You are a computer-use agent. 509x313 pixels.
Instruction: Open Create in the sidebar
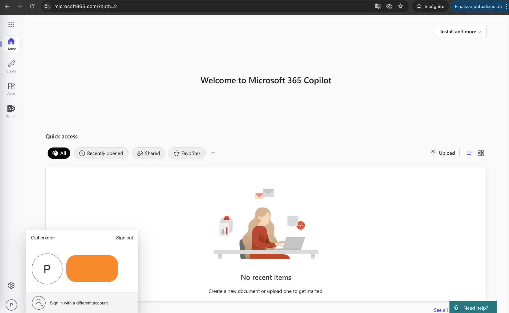point(11,66)
